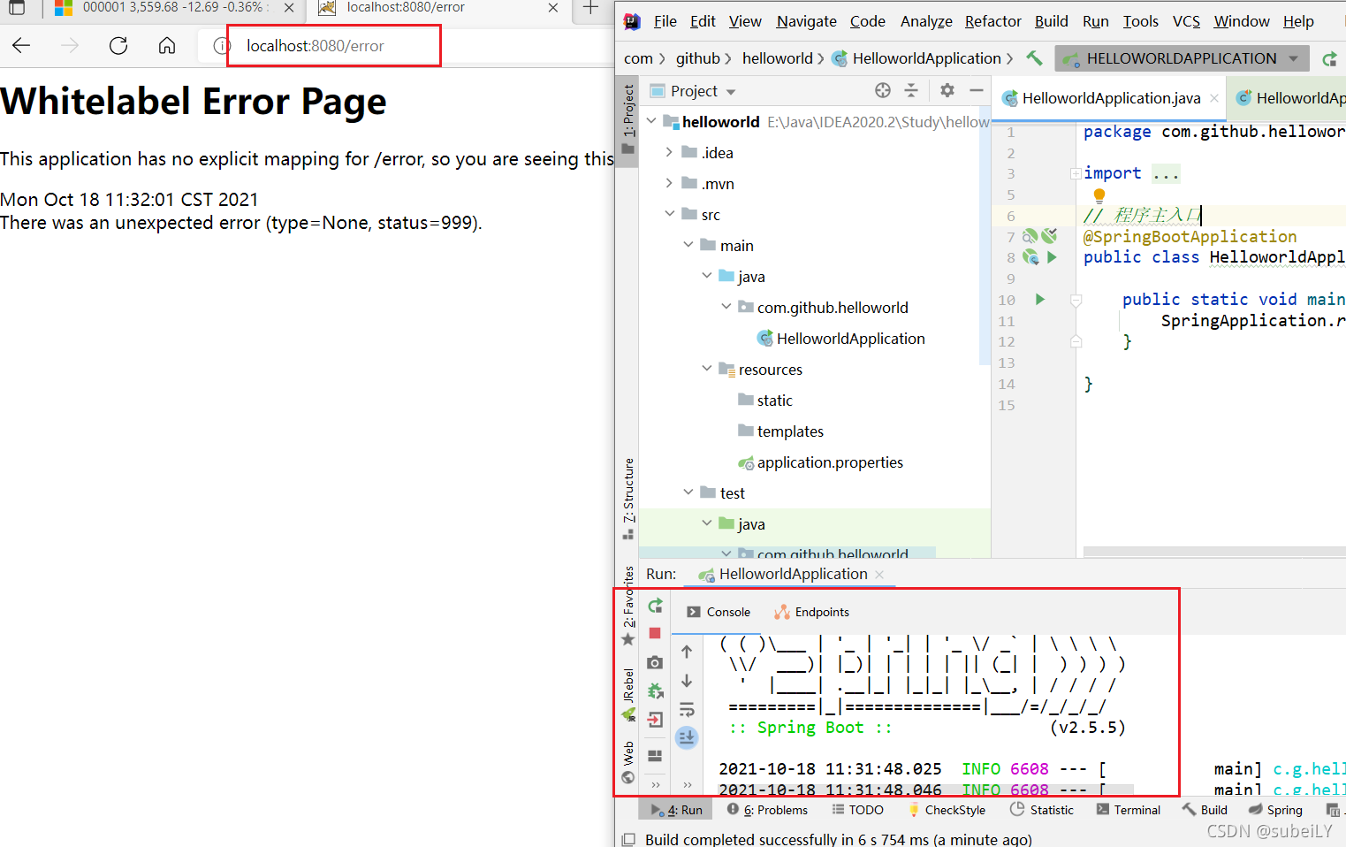This screenshot has width=1346, height=847.
Task: Open the Navigate menu
Action: pyautogui.click(x=806, y=21)
